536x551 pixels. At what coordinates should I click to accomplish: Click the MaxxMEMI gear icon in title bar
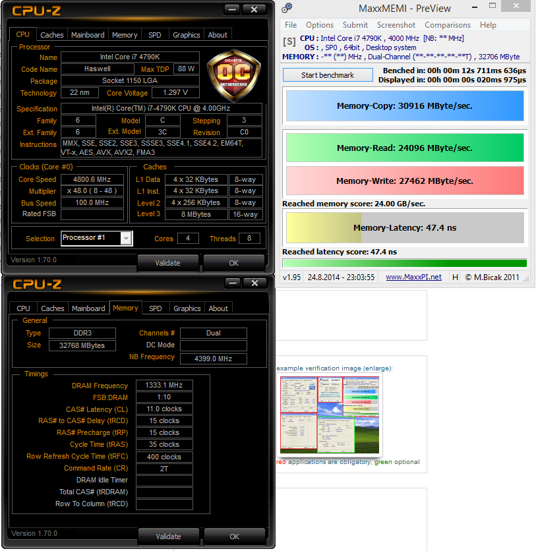287,7
